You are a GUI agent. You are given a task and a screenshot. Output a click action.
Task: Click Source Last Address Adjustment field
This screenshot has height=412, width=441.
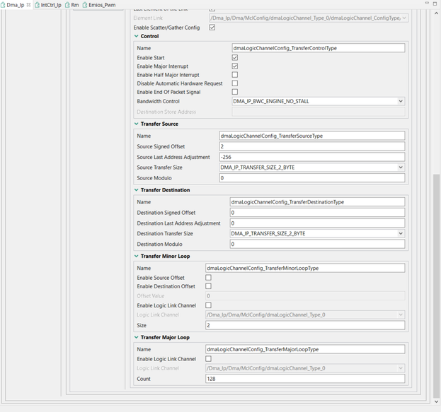(312, 157)
